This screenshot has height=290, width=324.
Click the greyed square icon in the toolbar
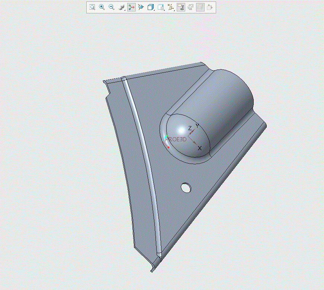(200, 7)
